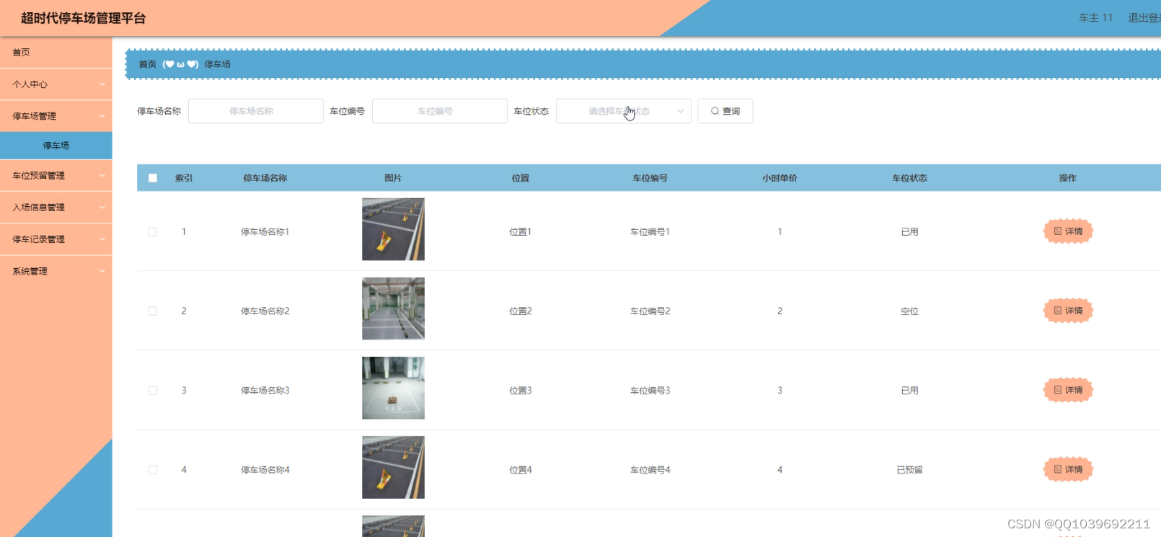Expand the 个人中心 sidebar menu

point(56,84)
